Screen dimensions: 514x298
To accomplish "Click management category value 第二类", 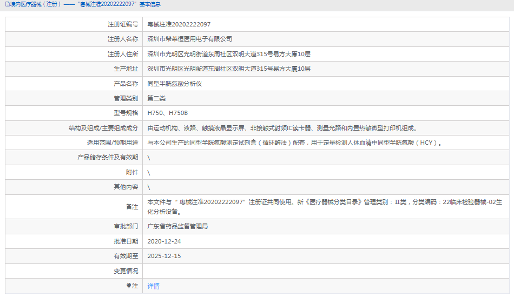I will [x=156, y=98].
